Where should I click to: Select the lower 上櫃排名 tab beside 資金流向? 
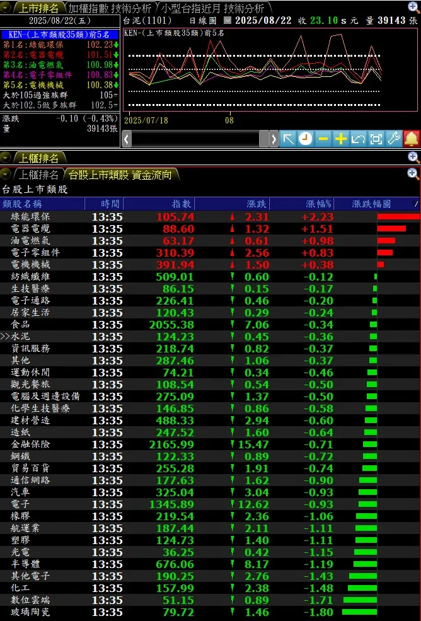[38, 174]
